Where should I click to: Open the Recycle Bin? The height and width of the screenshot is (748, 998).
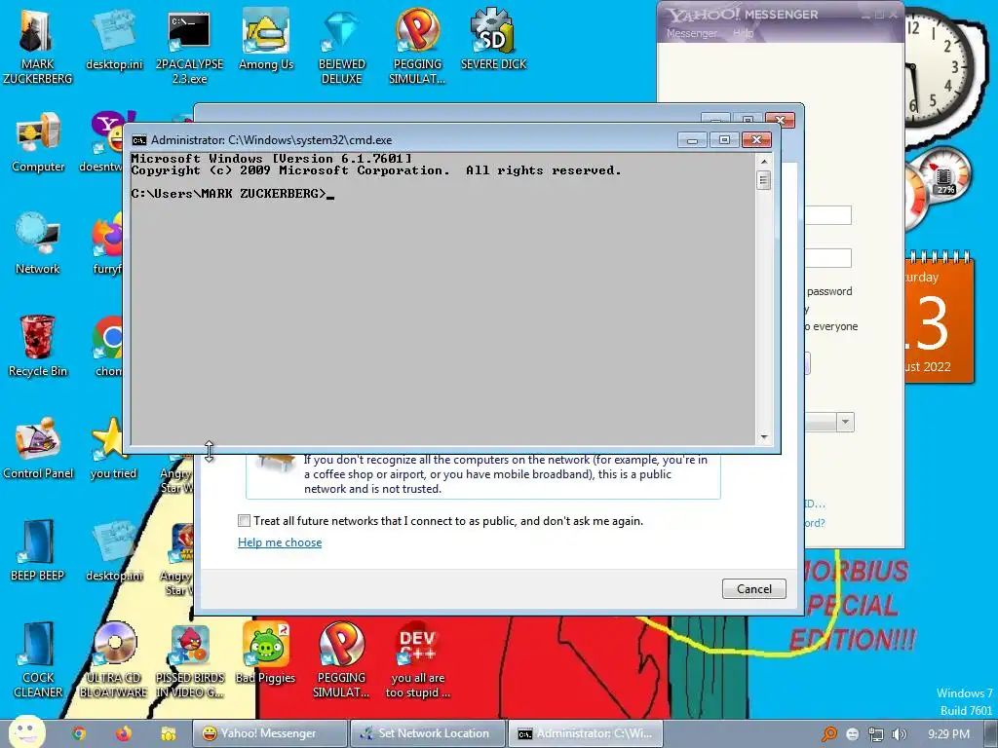click(x=38, y=346)
